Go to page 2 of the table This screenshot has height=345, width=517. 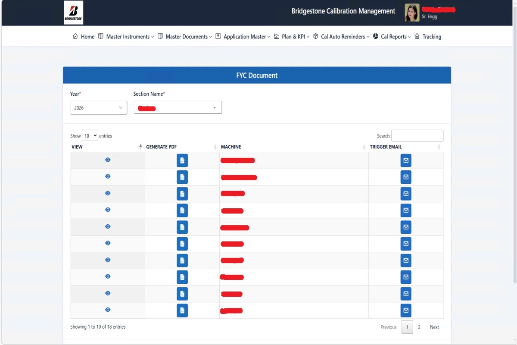(419, 327)
